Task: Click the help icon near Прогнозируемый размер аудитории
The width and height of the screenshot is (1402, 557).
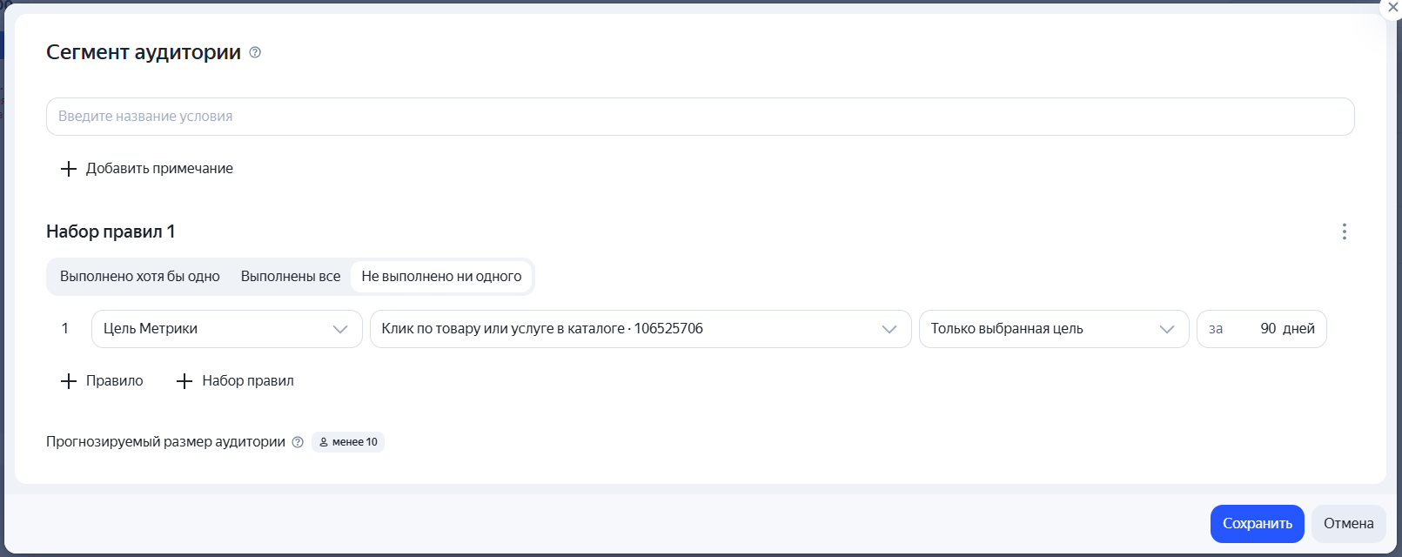Action: (298, 442)
